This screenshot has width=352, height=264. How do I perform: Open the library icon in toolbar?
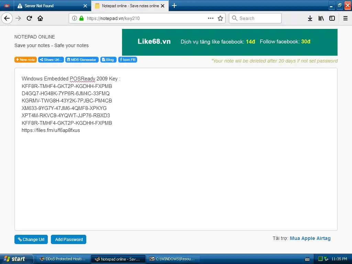click(321, 18)
